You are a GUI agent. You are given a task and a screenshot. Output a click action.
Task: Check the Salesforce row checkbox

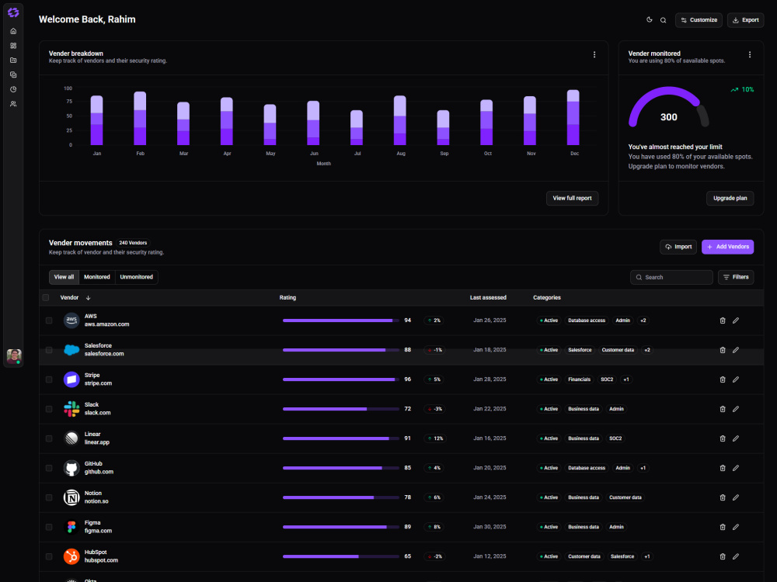click(x=49, y=350)
